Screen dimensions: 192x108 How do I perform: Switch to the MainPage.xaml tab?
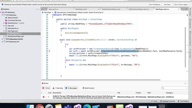tap(81, 9)
